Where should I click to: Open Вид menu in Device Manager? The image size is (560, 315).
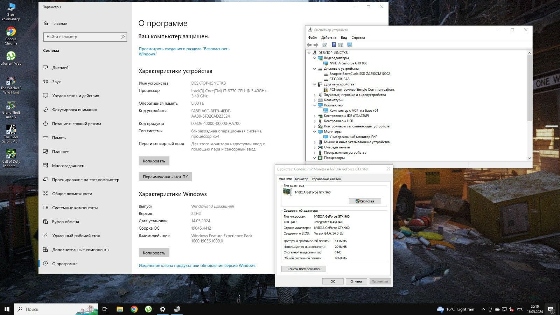[344, 37]
